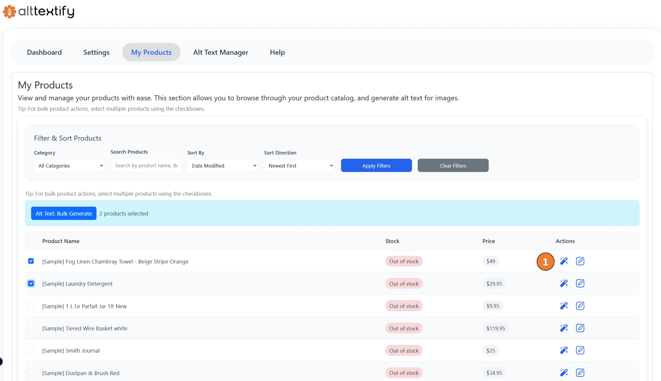Toggle the select-all checkbox in the header
Viewport: 661px width, 381px height.
(31, 241)
